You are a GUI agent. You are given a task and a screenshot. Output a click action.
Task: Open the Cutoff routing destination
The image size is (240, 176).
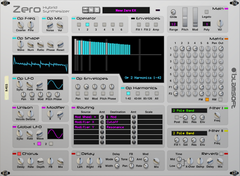[118, 122]
